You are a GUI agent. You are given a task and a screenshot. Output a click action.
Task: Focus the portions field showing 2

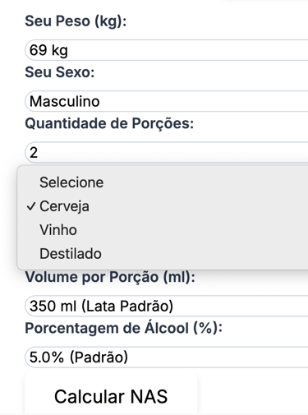(167, 153)
